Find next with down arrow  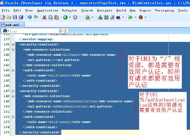pyautogui.click(x=60, y=31)
